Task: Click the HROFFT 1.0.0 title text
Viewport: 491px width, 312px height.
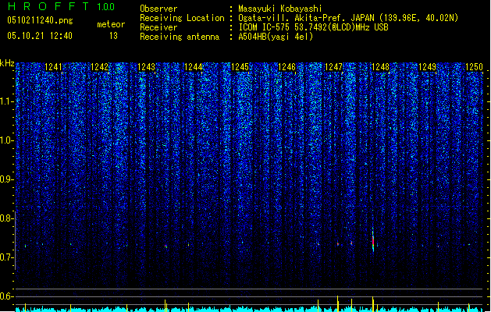Action: (x=62, y=6)
